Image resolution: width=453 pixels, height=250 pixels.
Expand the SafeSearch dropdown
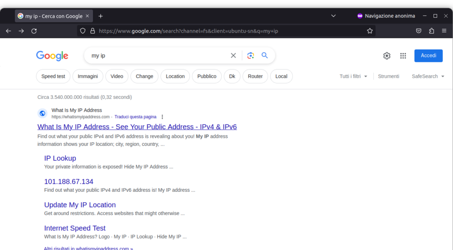click(x=428, y=76)
